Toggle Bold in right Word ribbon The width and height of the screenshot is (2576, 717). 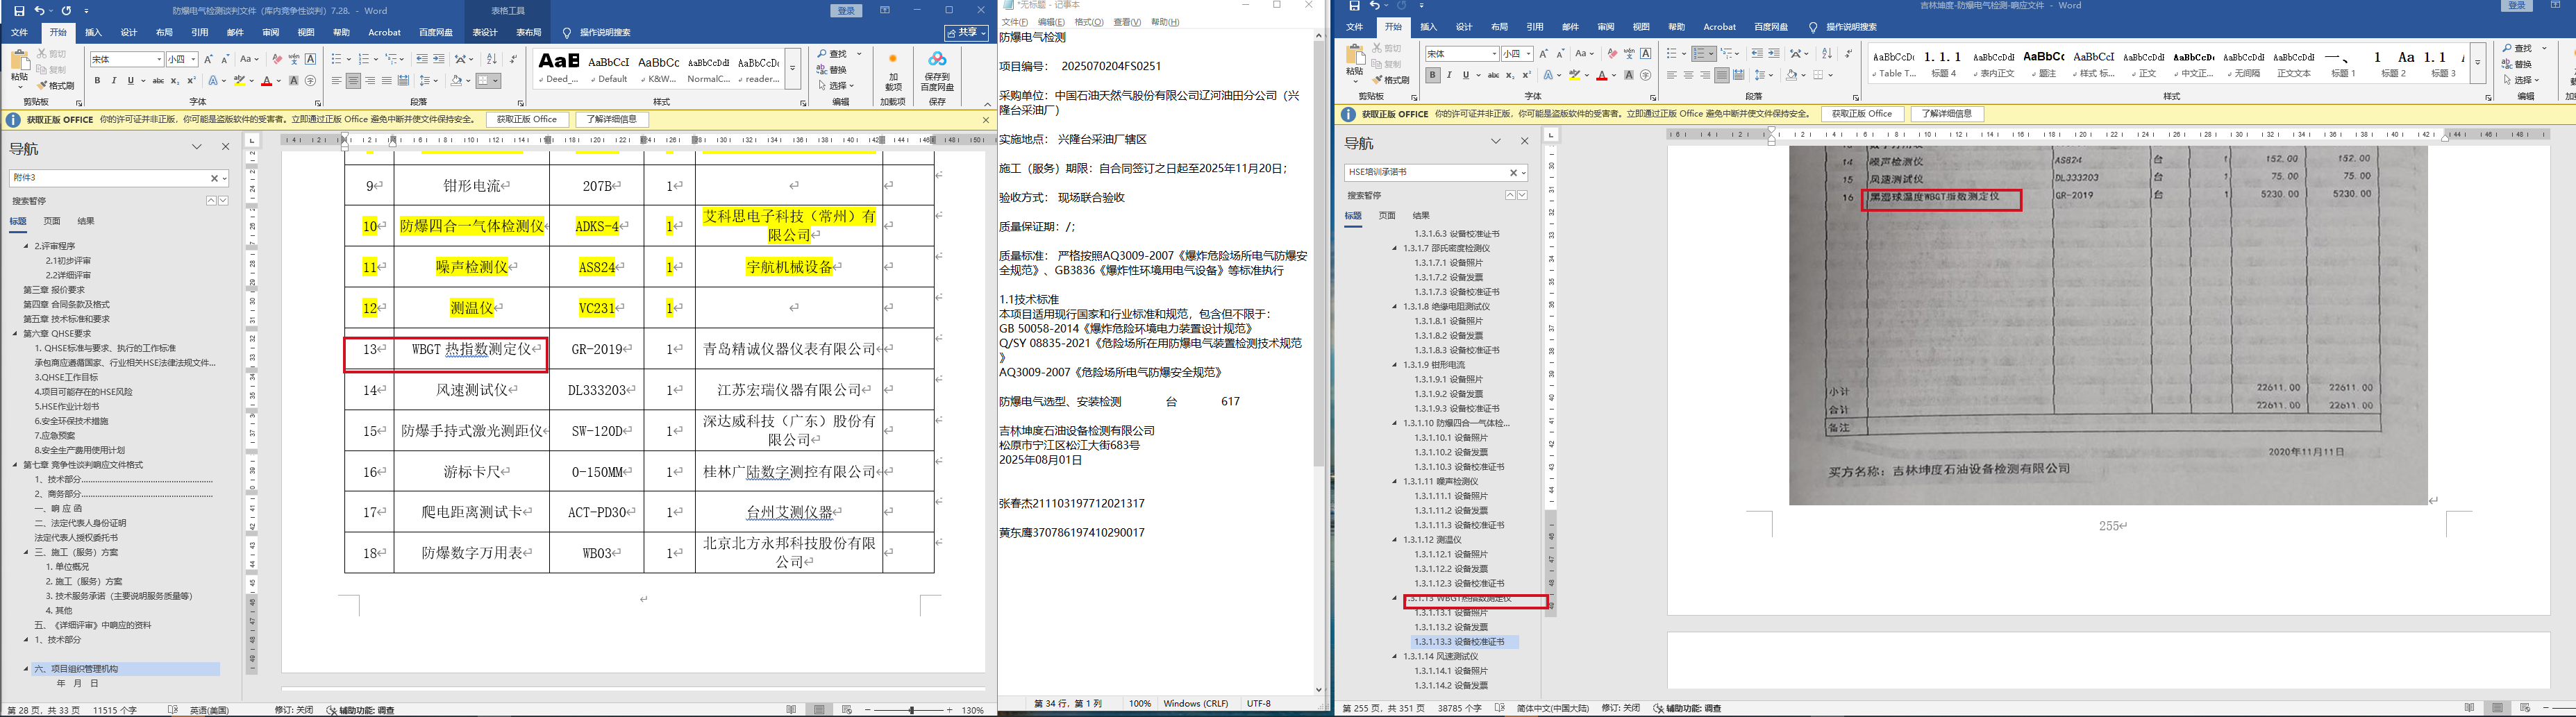[x=1433, y=75]
